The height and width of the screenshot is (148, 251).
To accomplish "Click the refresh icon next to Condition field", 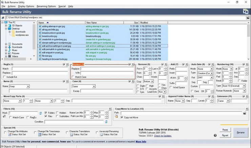I will pos(106,122).
